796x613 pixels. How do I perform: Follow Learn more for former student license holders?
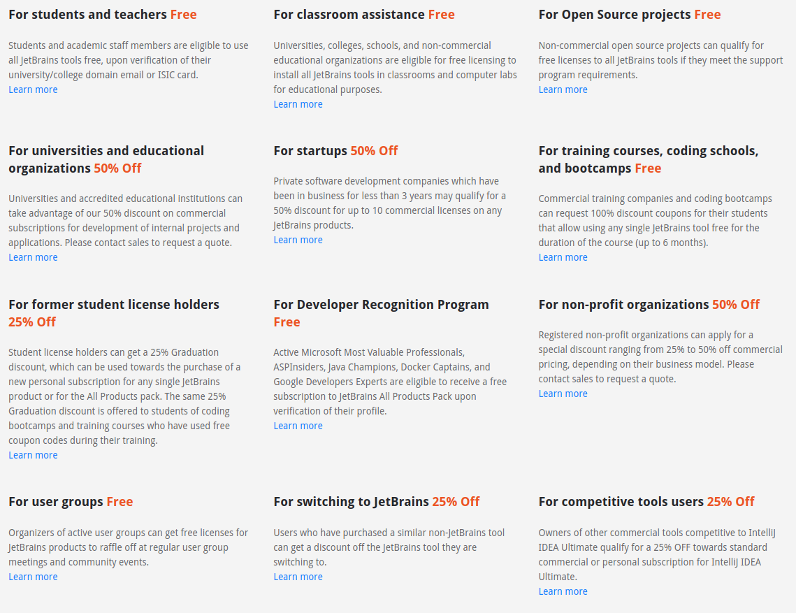tap(33, 455)
